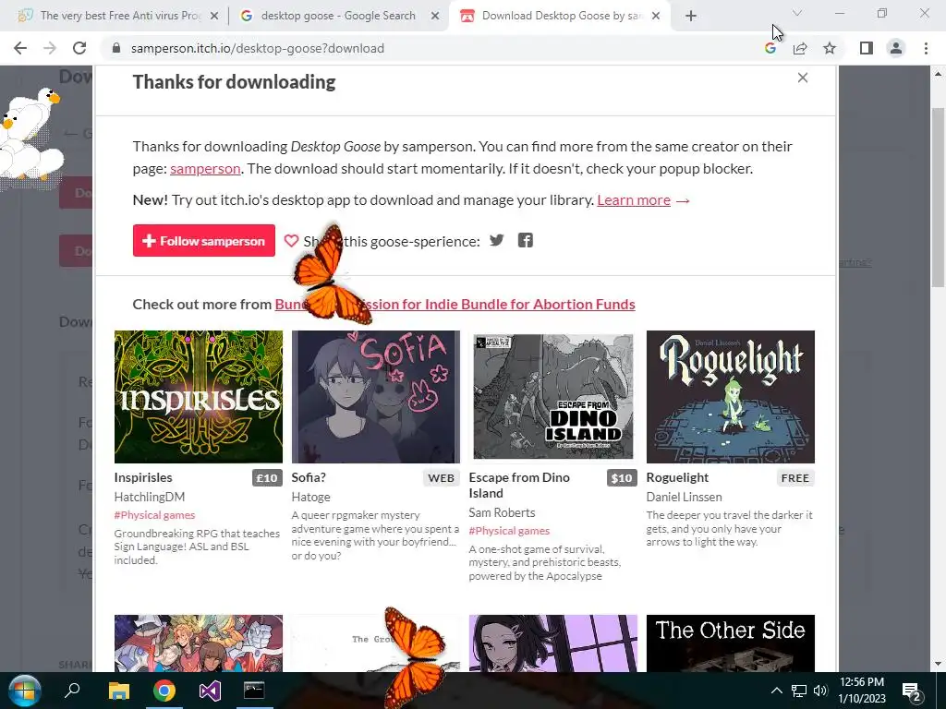Screen dimensions: 946x709
Task: Click the $10 price tag
Action: [622, 478]
